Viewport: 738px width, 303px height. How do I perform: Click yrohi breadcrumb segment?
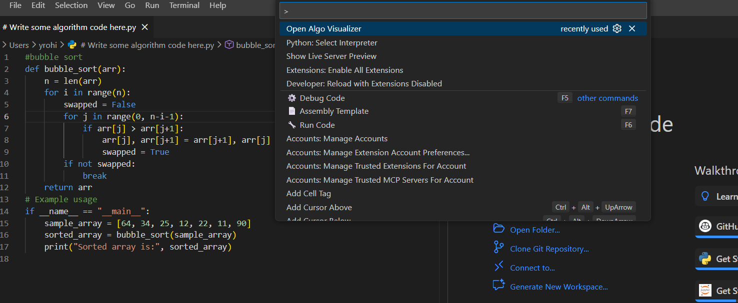(x=48, y=45)
